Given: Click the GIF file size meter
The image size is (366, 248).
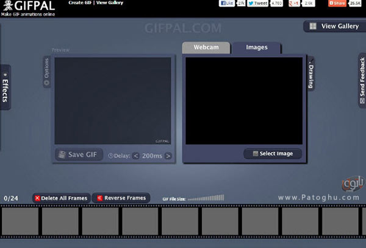Looking at the screenshot, I should click(x=206, y=198).
